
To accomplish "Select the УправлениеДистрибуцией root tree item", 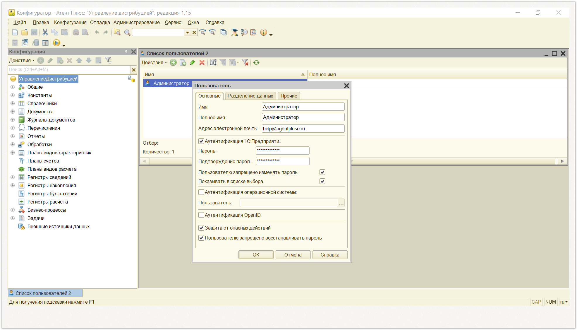I will click(48, 79).
